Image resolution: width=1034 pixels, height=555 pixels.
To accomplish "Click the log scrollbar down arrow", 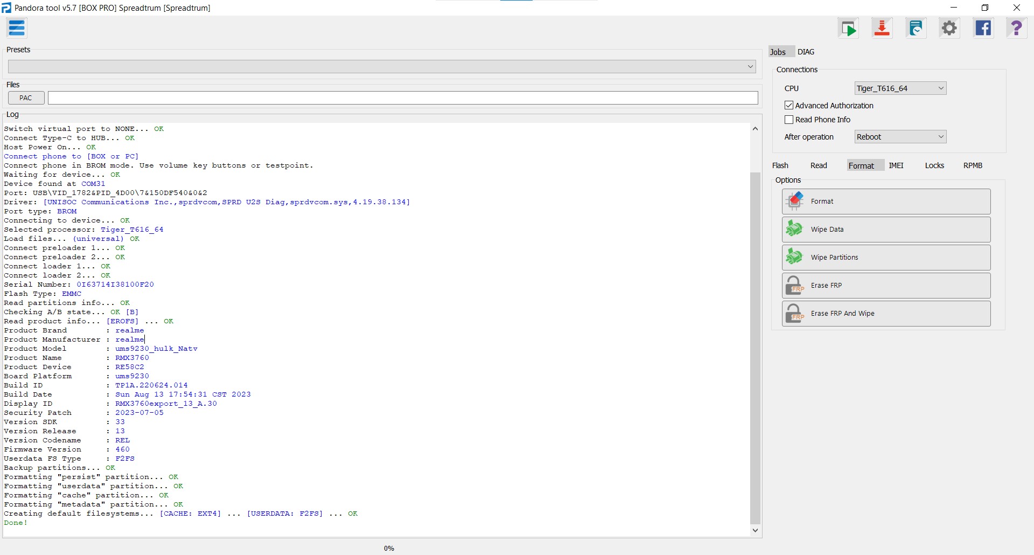I will (x=755, y=531).
